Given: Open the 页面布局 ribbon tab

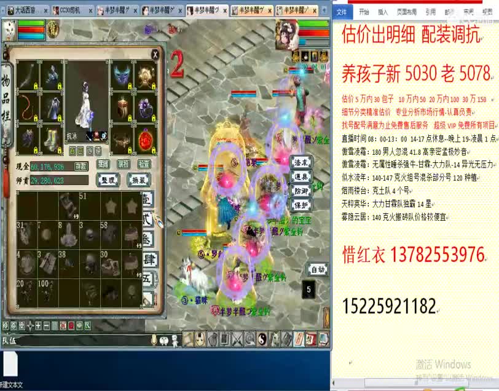Looking at the screenshot, I should click(406, 12).
